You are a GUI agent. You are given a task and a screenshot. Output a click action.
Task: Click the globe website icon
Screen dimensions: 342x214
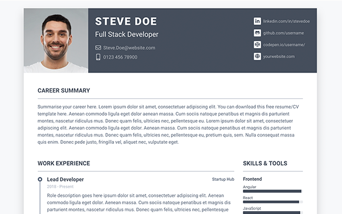click(x=257, y=56)
